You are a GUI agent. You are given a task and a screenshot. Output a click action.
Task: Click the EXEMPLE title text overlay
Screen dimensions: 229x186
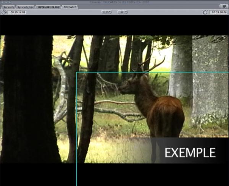[x=190, y=153]
